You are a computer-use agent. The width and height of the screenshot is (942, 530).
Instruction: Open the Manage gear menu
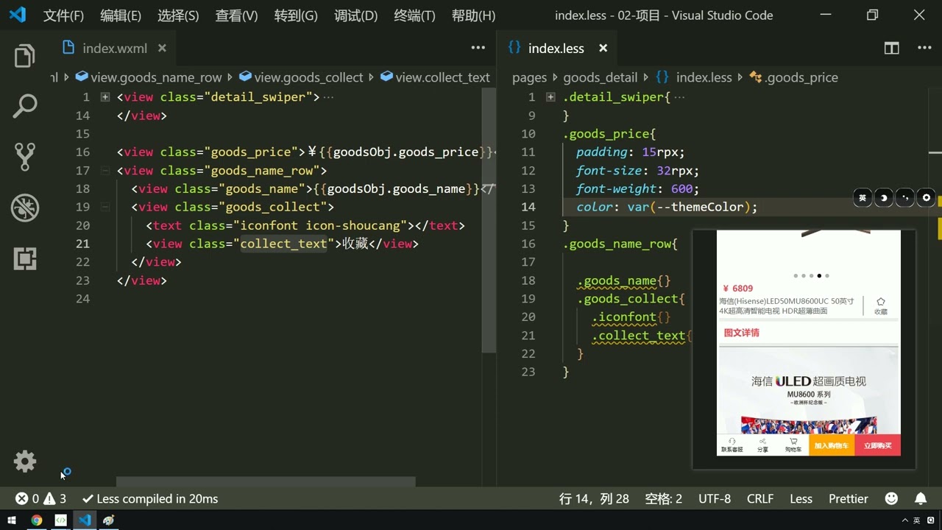pos(25,462)
